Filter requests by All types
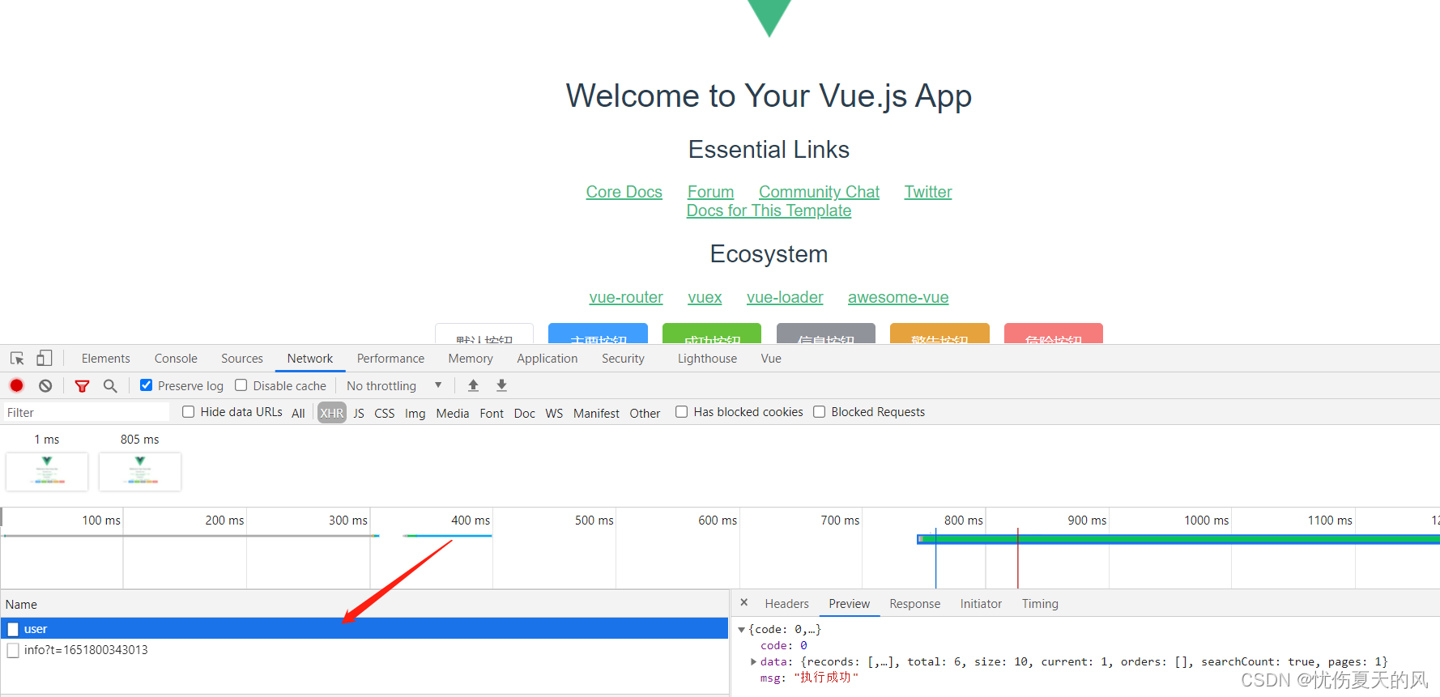The height and width of the screenshot is (697, 1440). (x=298, y=413)
